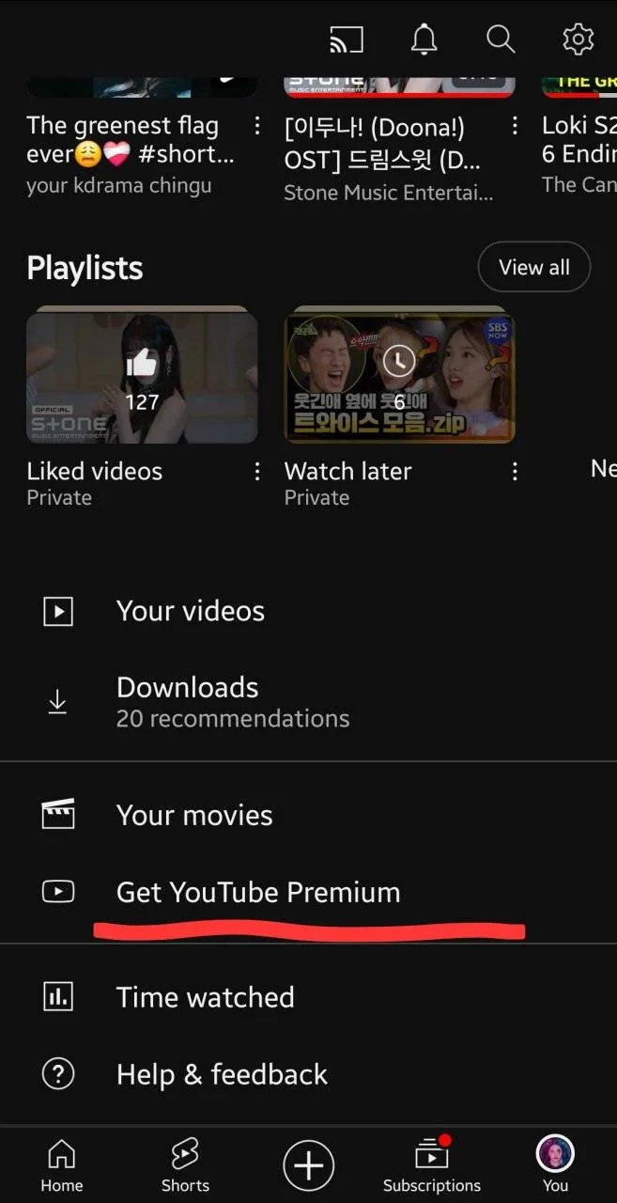This screenshot has height=1203, width=617.
Task: Tap 'your kdrama chingu' channel name
Action: click(x=119, y=186)
